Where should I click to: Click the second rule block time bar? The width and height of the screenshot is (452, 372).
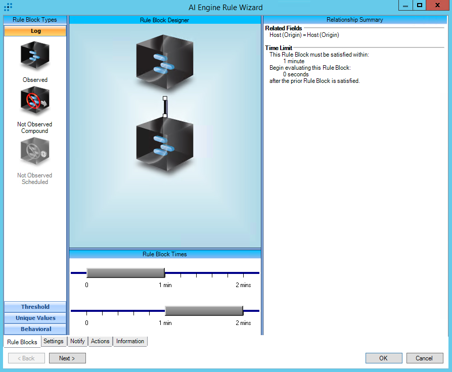coord(204,310)
